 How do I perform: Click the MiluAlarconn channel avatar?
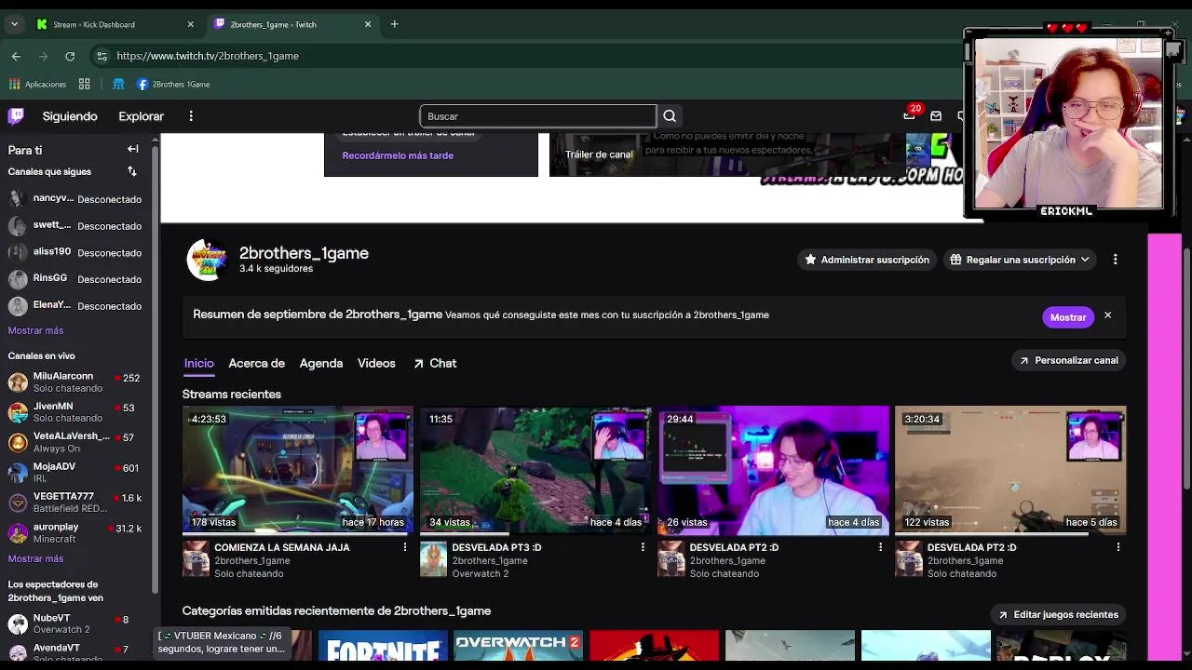coord(18,382)
